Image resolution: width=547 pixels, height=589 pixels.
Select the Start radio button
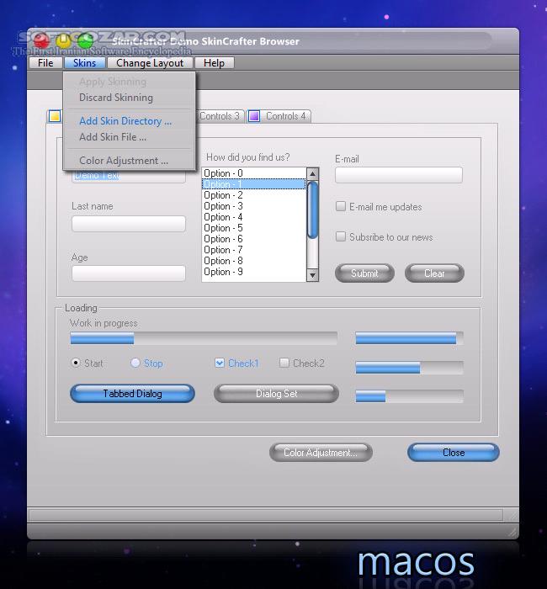point(76,363)
